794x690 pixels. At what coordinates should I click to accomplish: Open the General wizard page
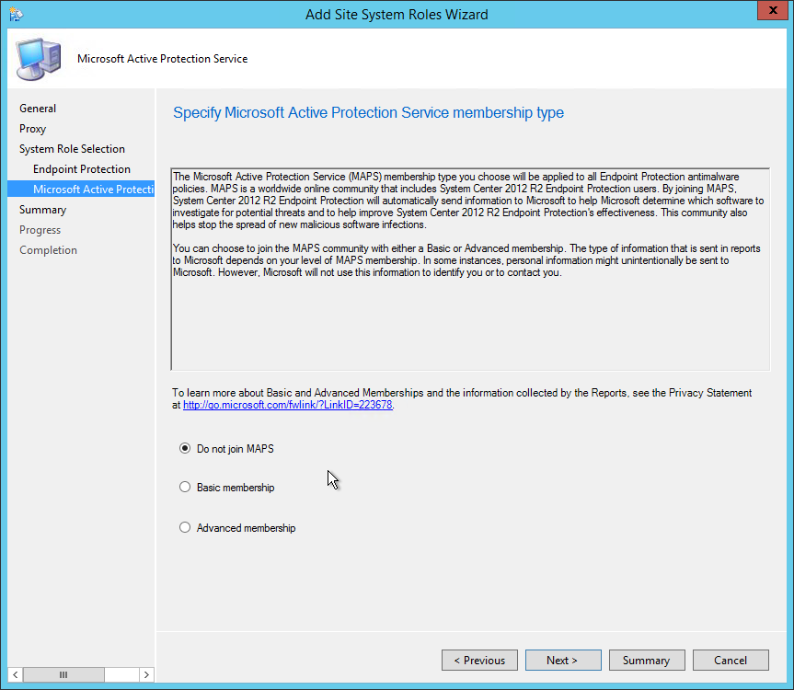[x=38, y=109]
